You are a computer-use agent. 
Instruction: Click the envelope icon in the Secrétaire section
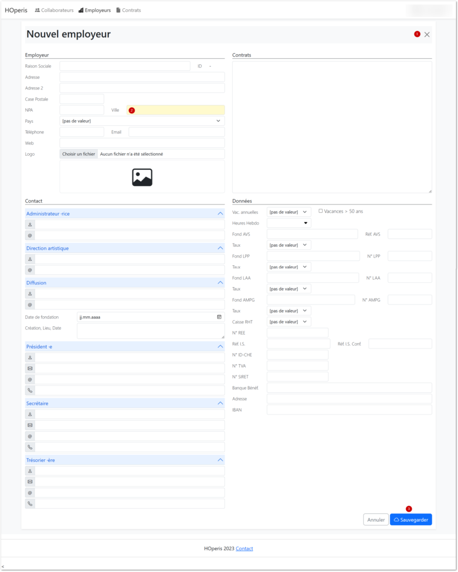point(30,425)
